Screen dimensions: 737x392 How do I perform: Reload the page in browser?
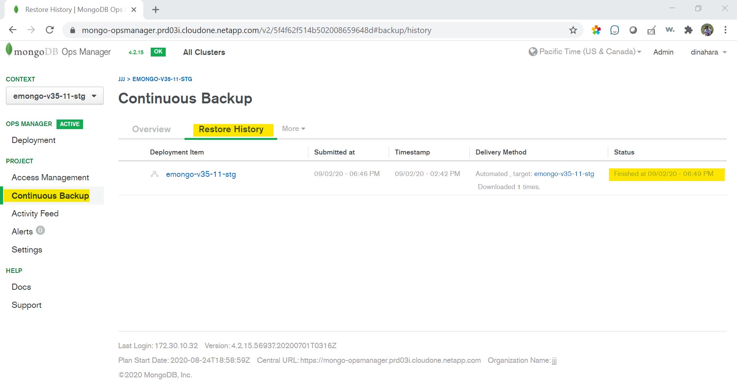point(50,30)
